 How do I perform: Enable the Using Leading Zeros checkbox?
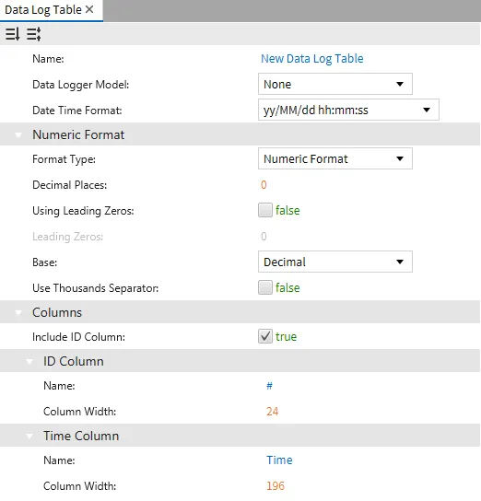pyautogui.click(x=265, y=210)
